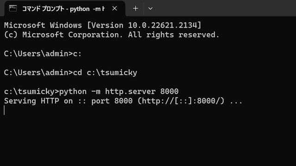Click the cd c:\tsumicky command text

tap(105, 73)
